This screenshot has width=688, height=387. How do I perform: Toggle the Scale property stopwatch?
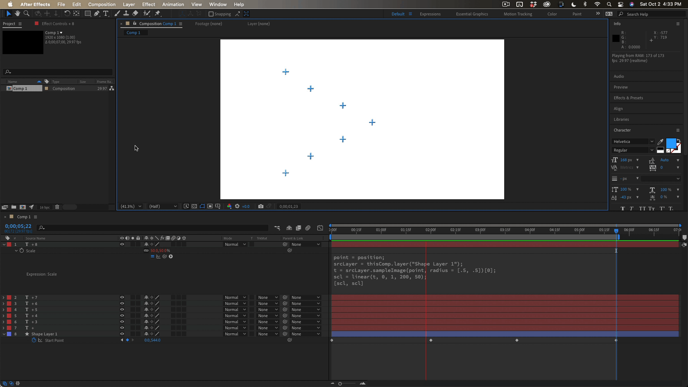click(21, 251)
